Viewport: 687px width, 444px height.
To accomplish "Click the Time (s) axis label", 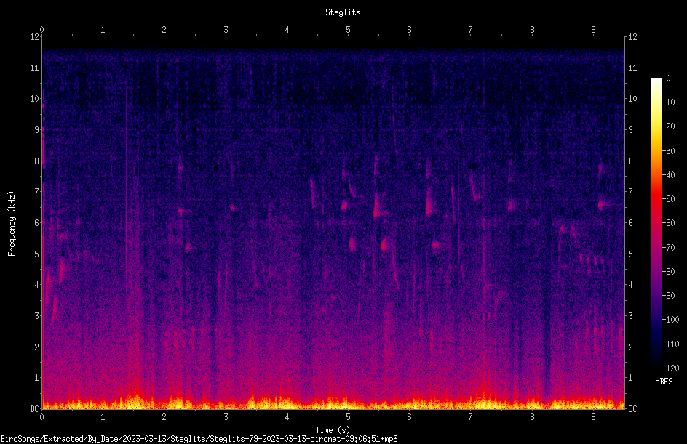I will [333, 430].
